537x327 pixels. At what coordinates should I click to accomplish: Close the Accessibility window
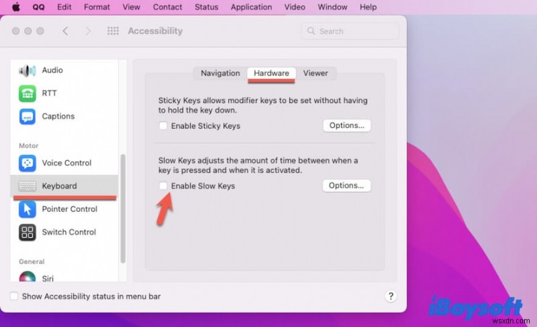[x=15, y=31]
